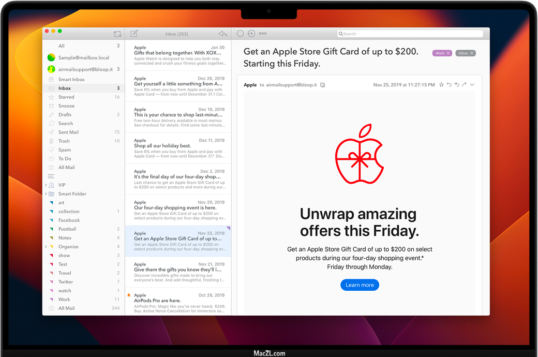Click the refresh/sync accounts icon
Viewport: 538px width, 357px height.
(x=117, y=34)
